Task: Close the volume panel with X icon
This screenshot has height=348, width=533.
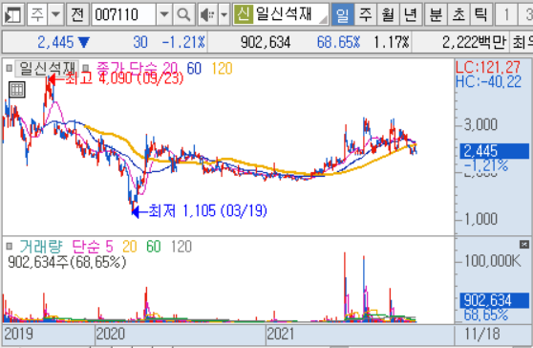Action: (524, 244)
